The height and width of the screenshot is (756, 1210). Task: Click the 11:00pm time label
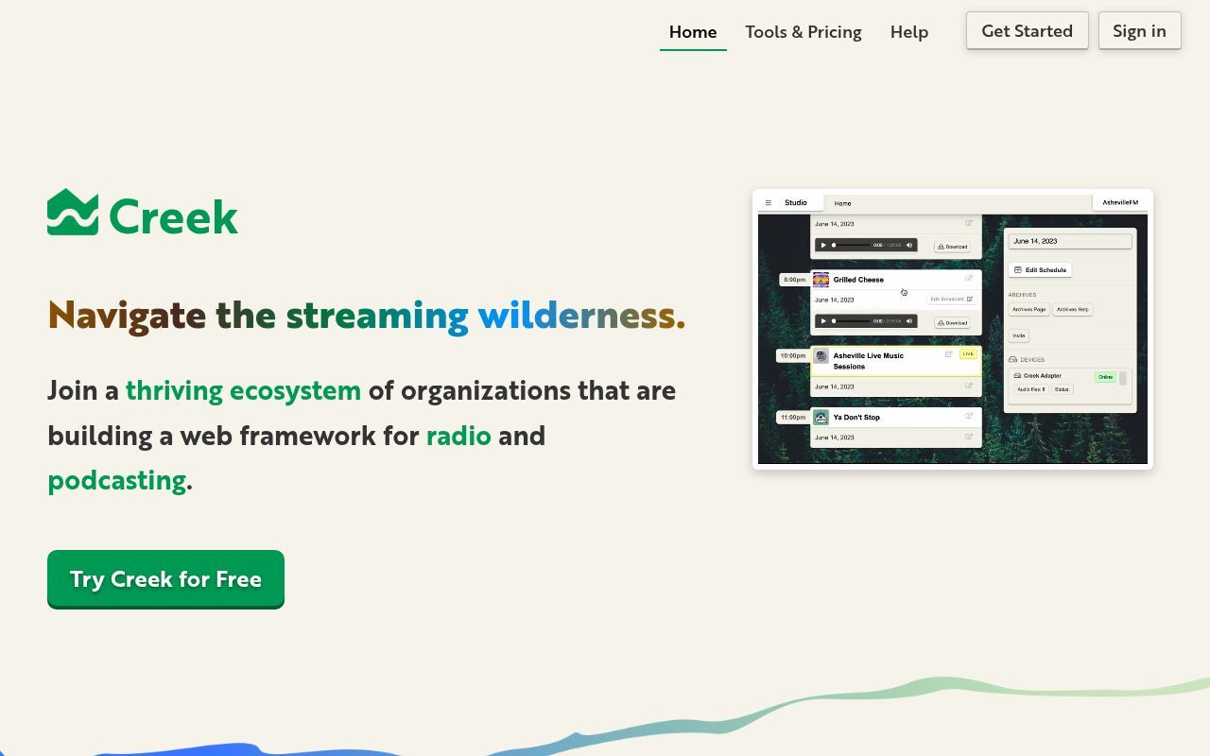(x=793, y=417)
